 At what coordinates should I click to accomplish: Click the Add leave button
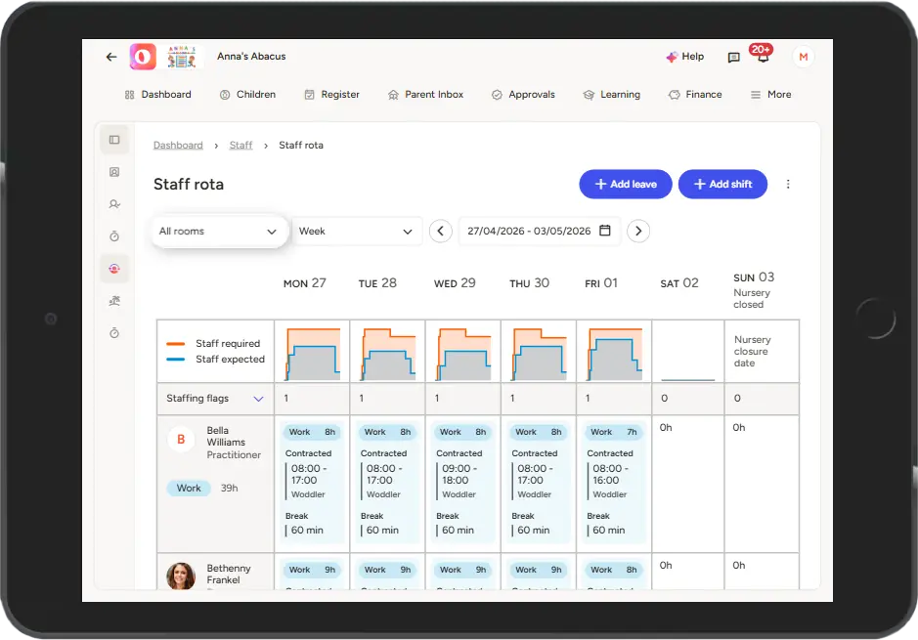click(x=625, y=185)
